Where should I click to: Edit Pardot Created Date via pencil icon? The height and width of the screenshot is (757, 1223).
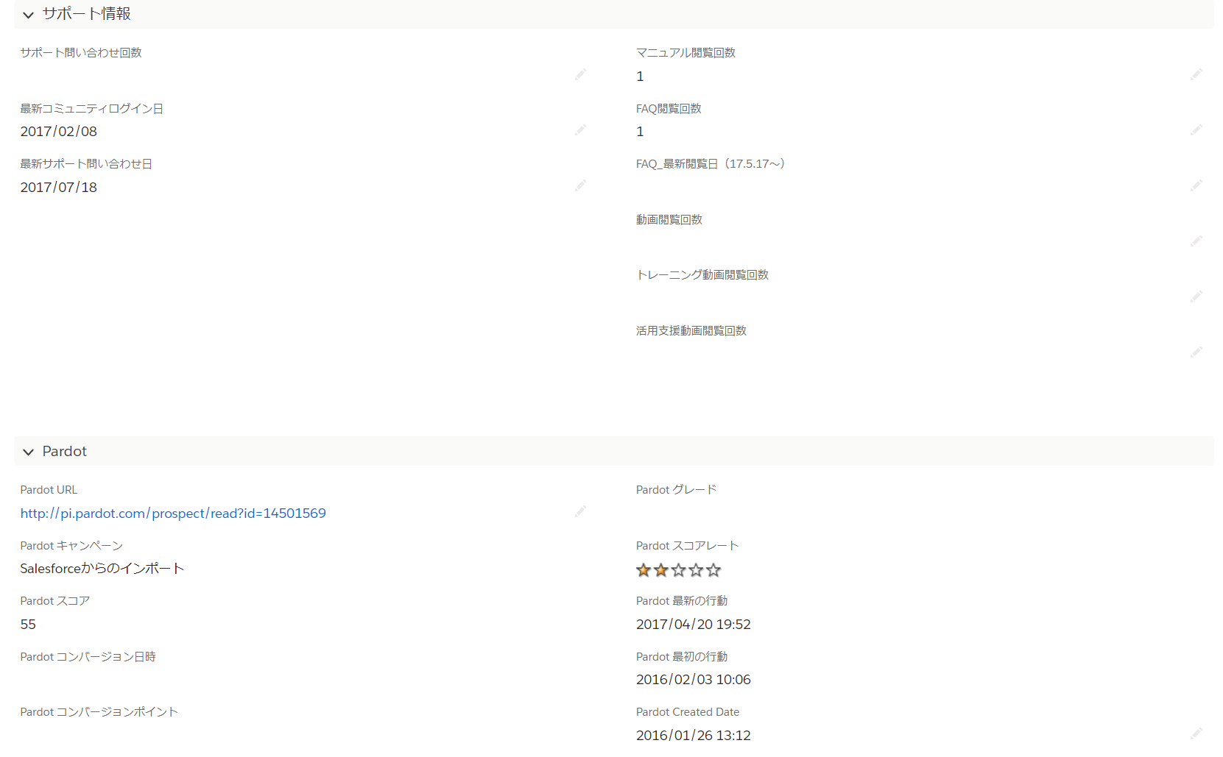tap(1196, 733)
